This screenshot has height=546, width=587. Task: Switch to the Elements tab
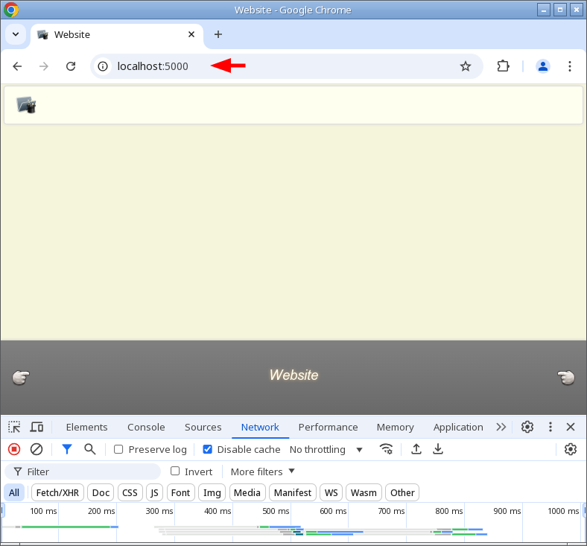coord(87,427)
